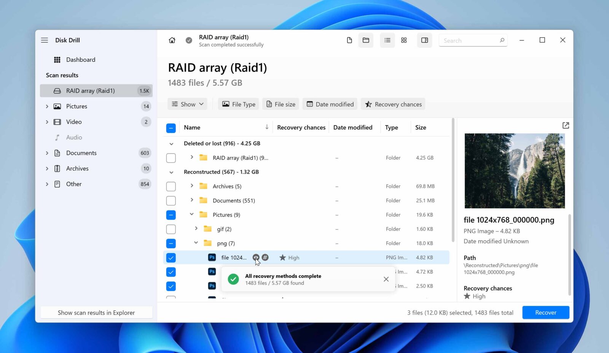This screenshot has height=353, width=609.
Task: Open the Recovery chances filter
Action: pyautogui.click(x=393, y=104)
